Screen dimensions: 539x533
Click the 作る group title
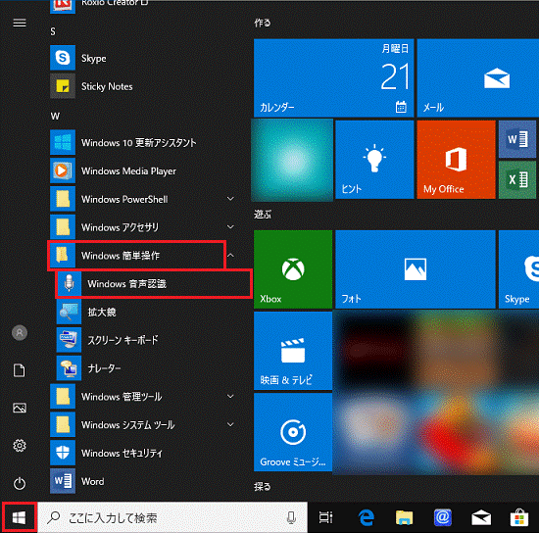[263, 23]
